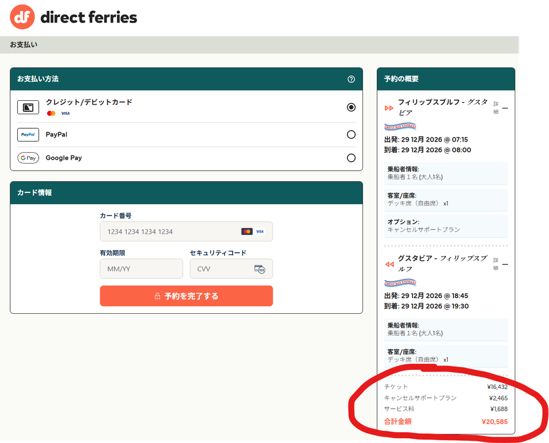This screenshot has width=549, height=443.
Task: Click the Great Bay Express logo under outbound trip
Action: tap(400, 127)
